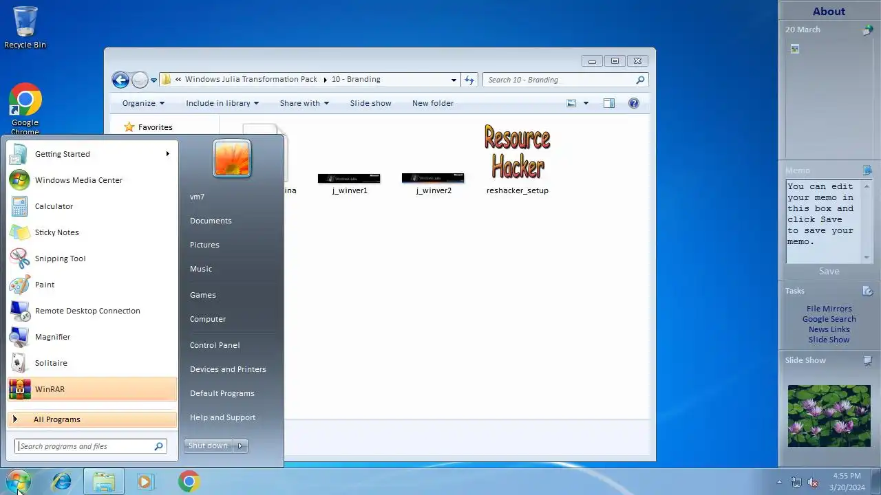881x495 pixels.
Task: Open Pictures from Start menu
Action: coord(204,245)
